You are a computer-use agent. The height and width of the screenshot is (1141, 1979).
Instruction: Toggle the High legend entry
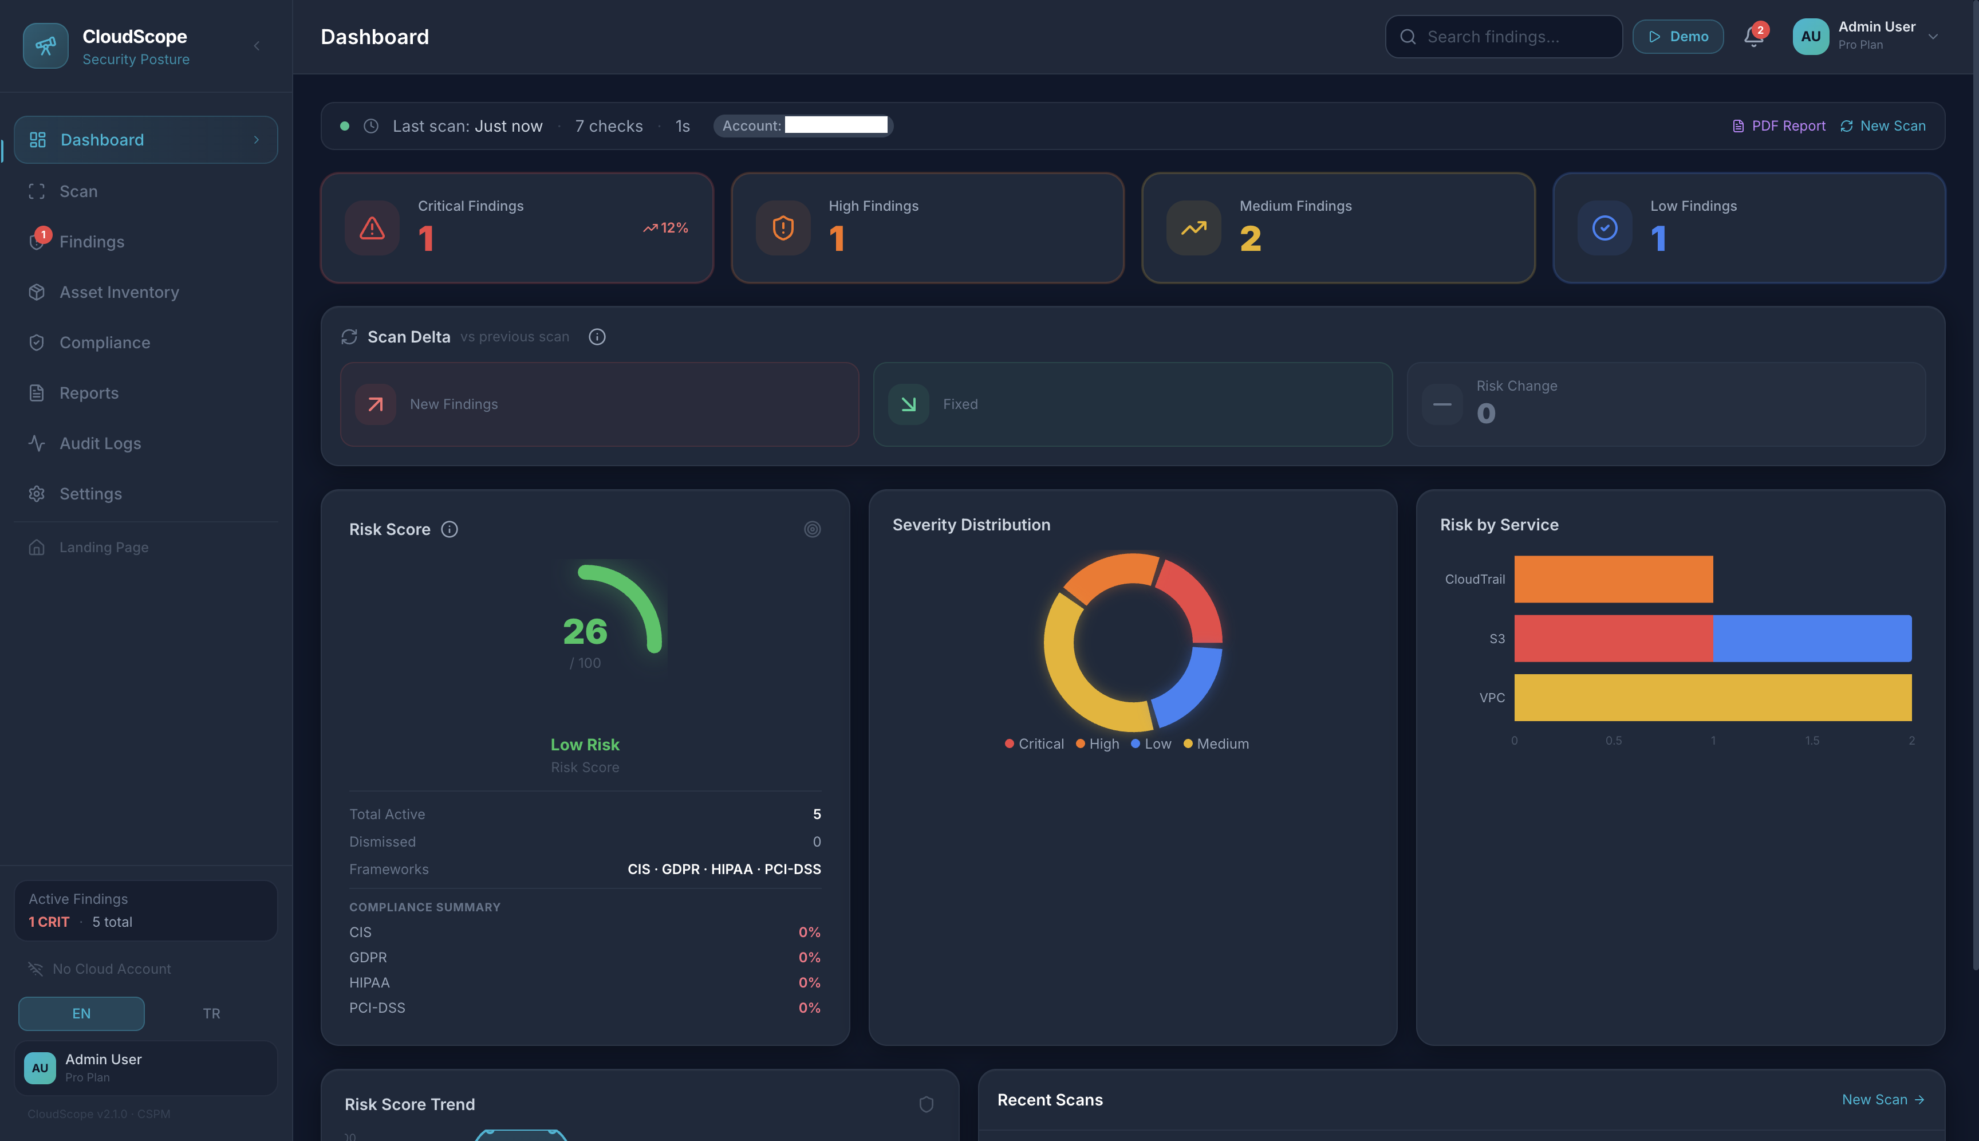1097,743
